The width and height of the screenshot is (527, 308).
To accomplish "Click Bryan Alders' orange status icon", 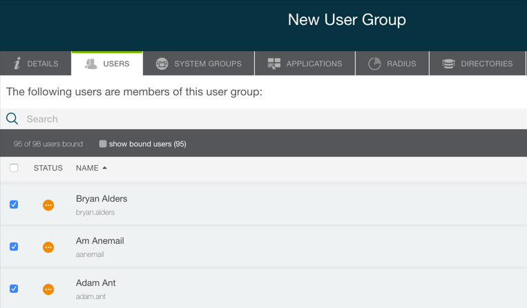I will point(48,205).
